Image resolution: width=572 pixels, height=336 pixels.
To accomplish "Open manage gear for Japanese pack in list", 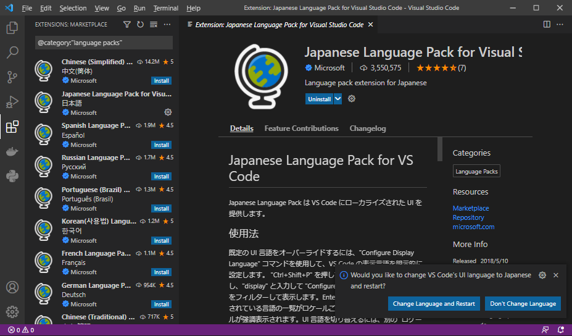I will 168,112.
